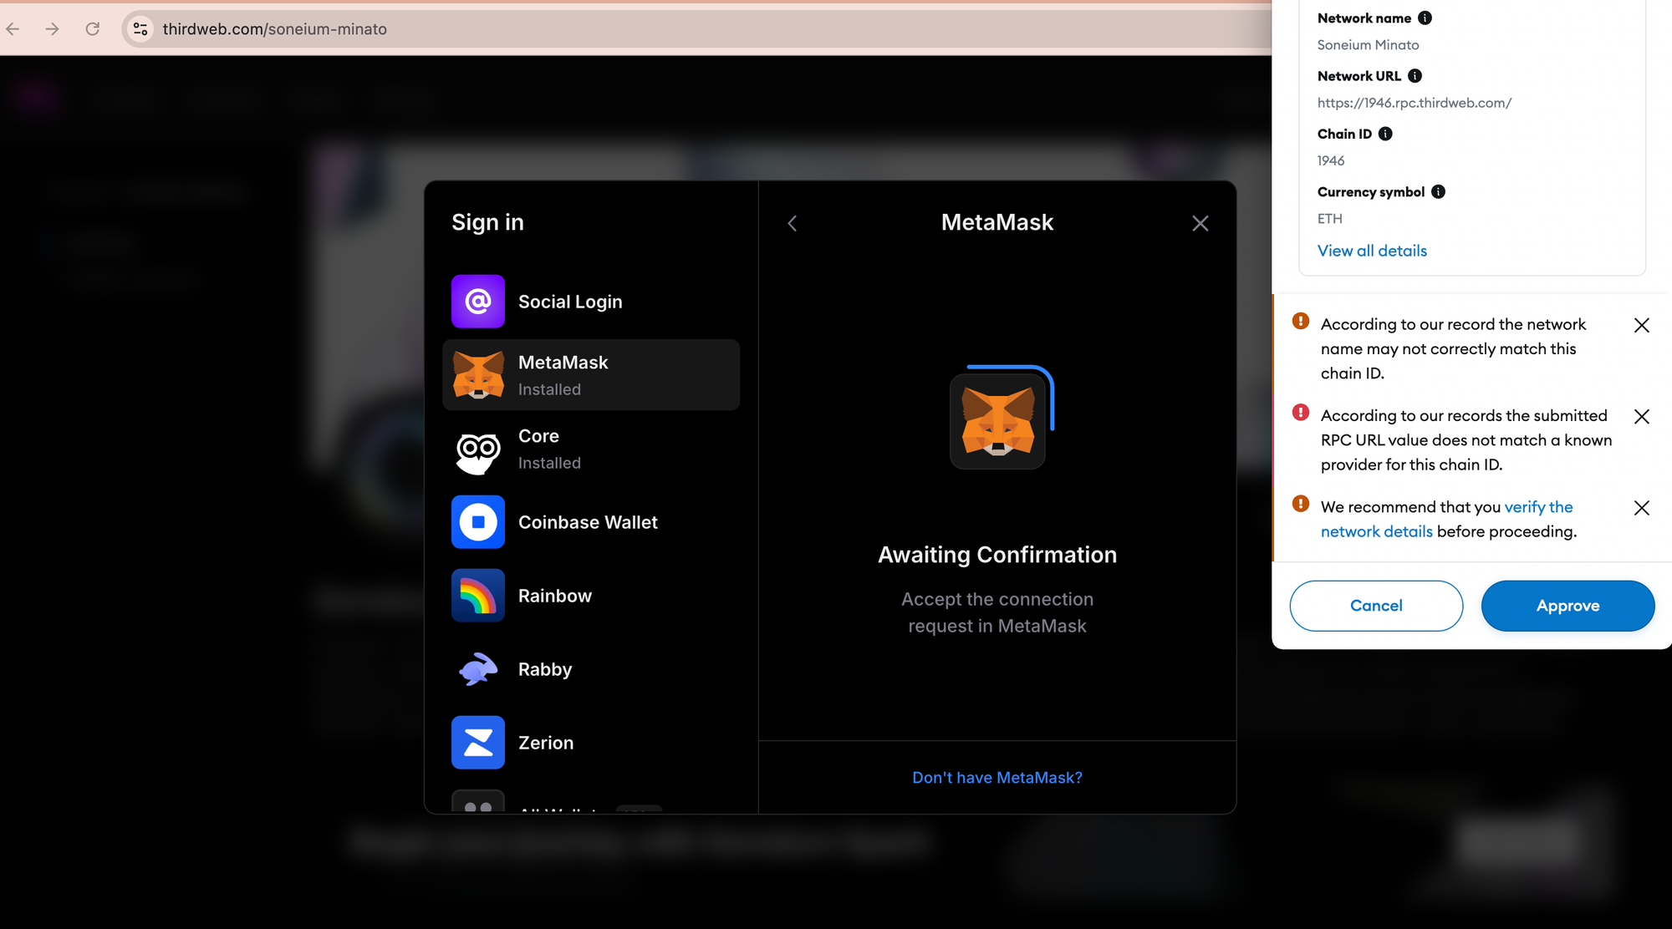Cancel the MetaMask network request
This screenshot has width=1672, height=929.
coord(1376,606)
